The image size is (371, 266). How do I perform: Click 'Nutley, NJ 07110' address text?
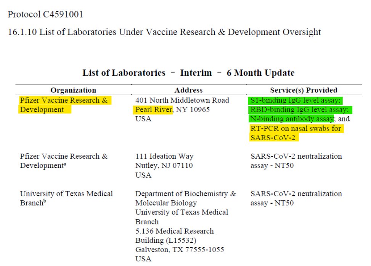coord(164,165)
